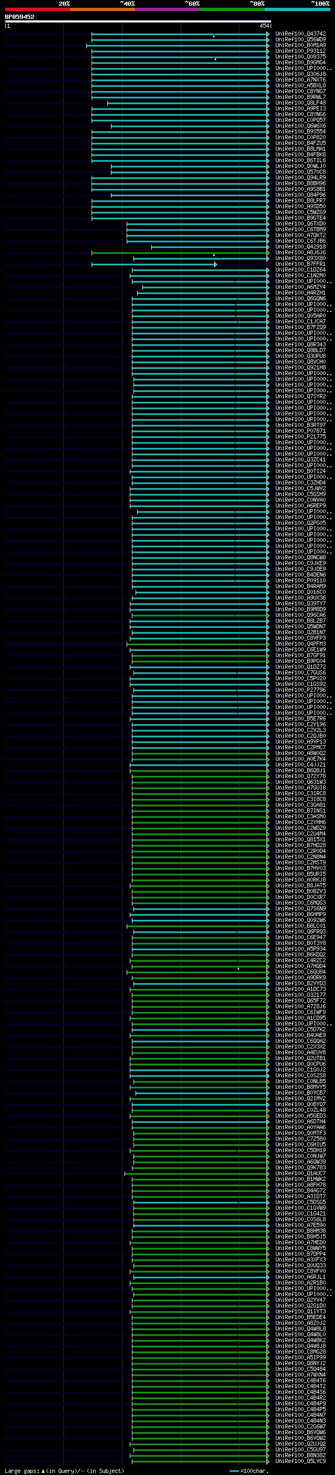Viewport: 335px width, 1475px height.
Task: Select hit UniRef100_B8N382
Action: (x=300, y=1455)
